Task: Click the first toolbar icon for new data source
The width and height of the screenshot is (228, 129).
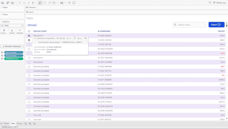Action: click(x=2, y=3)
